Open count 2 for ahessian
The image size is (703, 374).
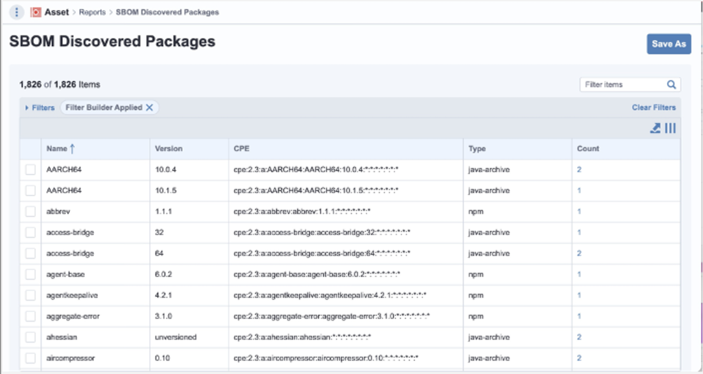pyautogui.click(x=579, y=337)
